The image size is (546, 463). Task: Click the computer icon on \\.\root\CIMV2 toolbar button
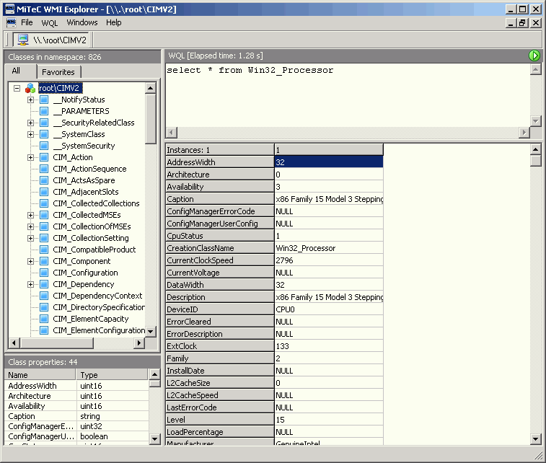[23, 40]
